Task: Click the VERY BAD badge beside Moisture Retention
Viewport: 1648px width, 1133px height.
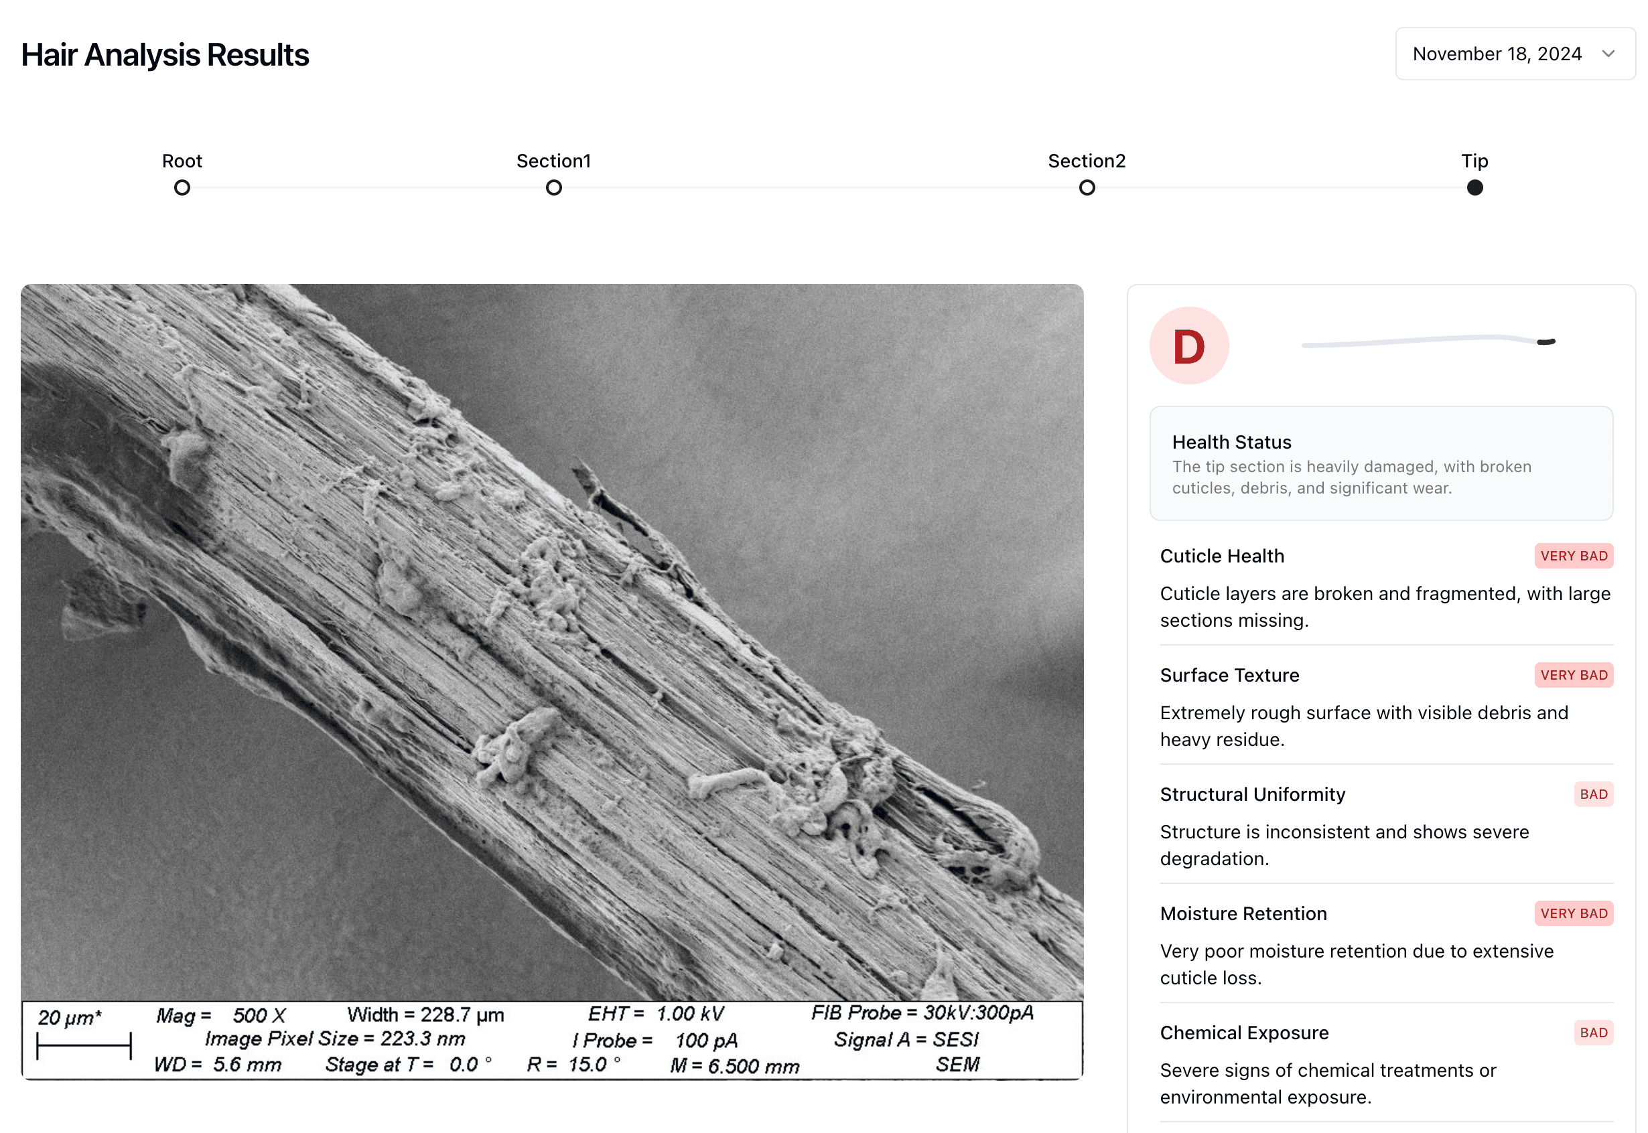Action: pos(1573,913)
